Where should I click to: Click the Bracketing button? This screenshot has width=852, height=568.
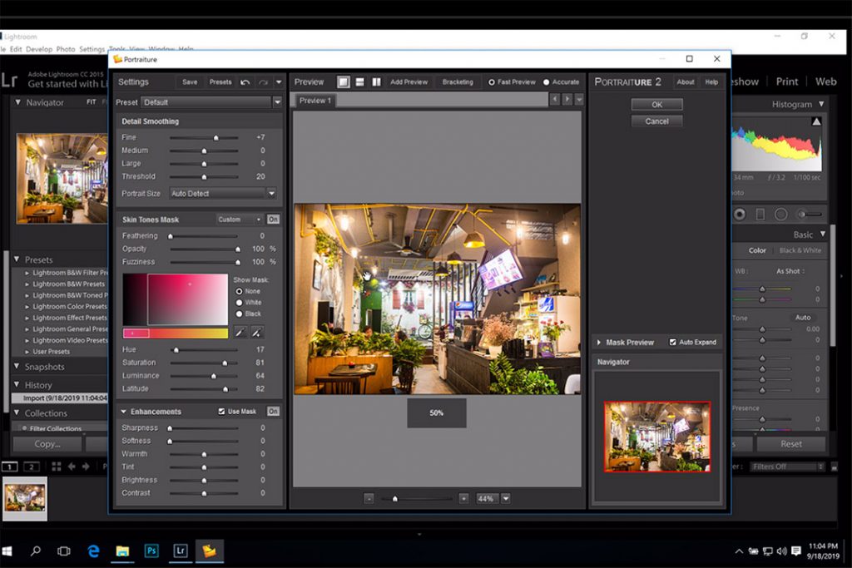(x=458, y=82)
